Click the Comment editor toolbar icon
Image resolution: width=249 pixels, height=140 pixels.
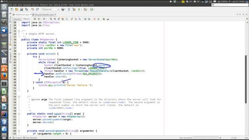tap(104, 19)
